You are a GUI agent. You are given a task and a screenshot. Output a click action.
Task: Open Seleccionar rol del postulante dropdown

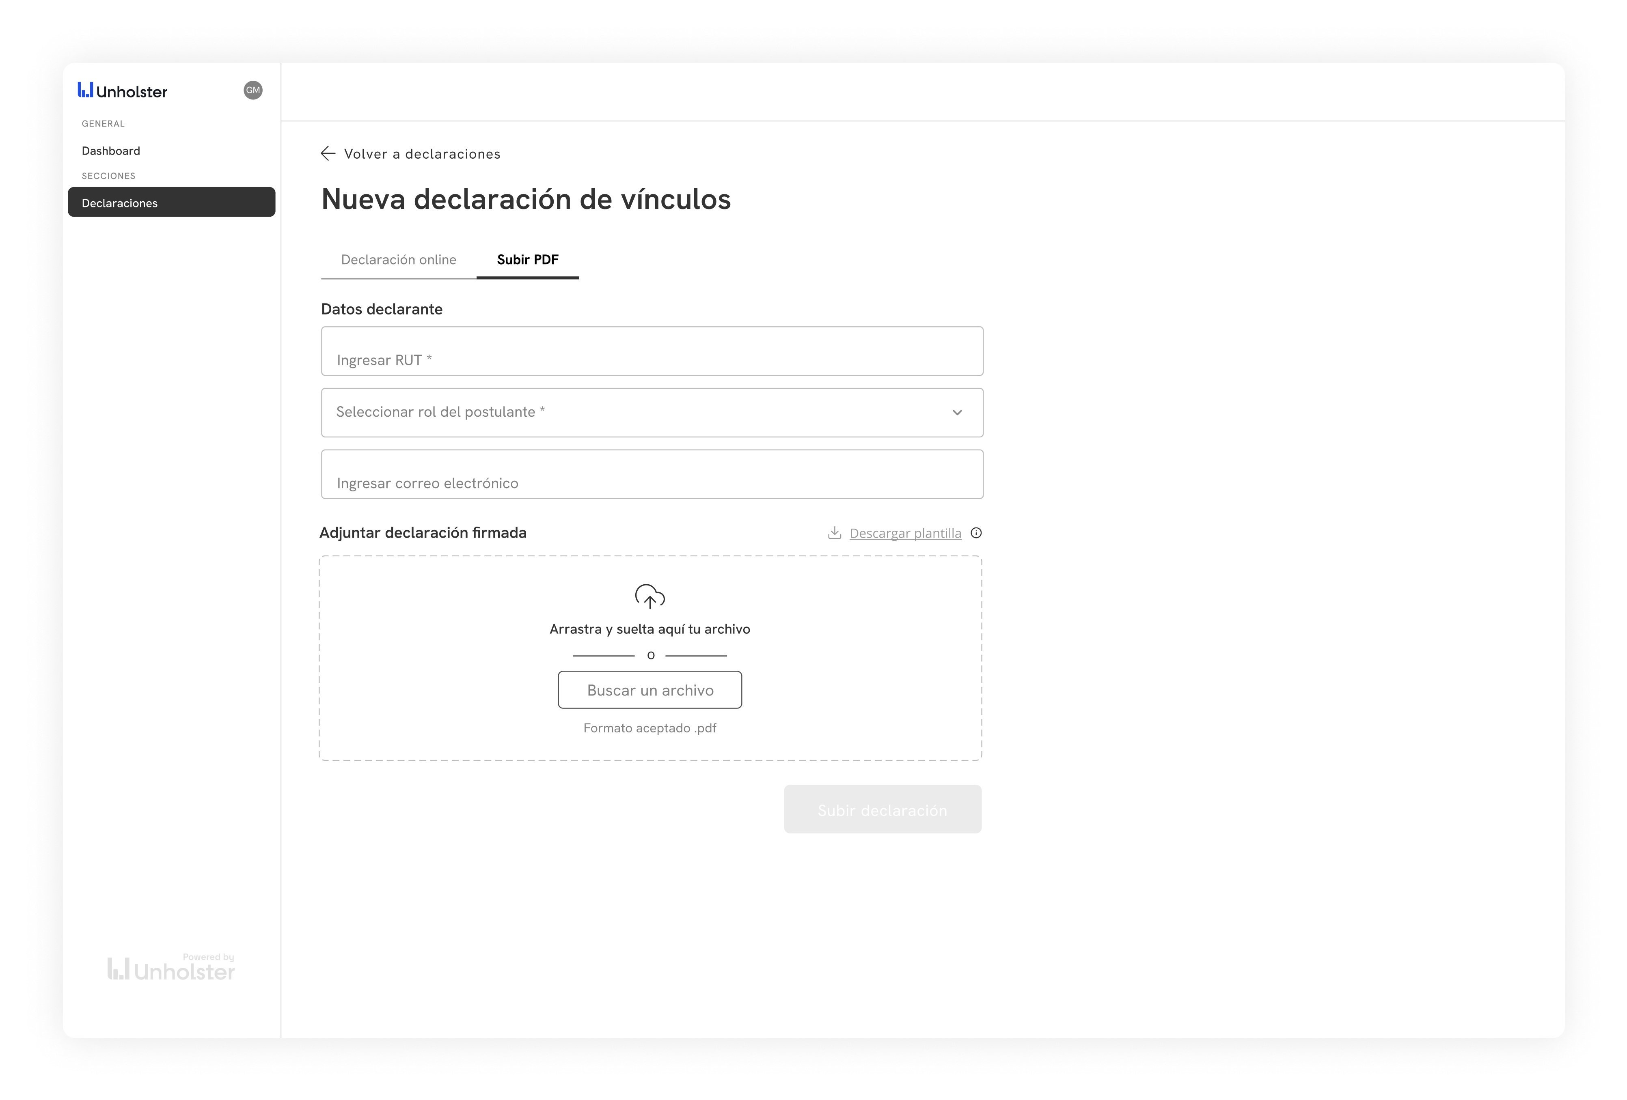click(x=630, y=413)
